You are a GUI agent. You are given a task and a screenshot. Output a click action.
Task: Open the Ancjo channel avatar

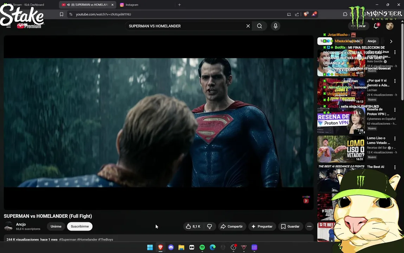(8, 227)
